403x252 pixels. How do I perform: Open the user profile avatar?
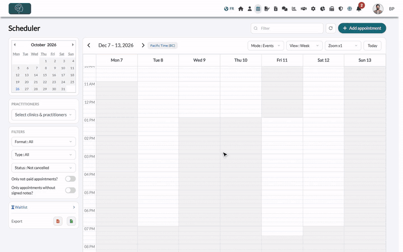click(378, 9)
